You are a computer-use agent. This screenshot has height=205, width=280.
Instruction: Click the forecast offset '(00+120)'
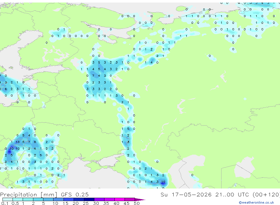click(x=267, y=194)
